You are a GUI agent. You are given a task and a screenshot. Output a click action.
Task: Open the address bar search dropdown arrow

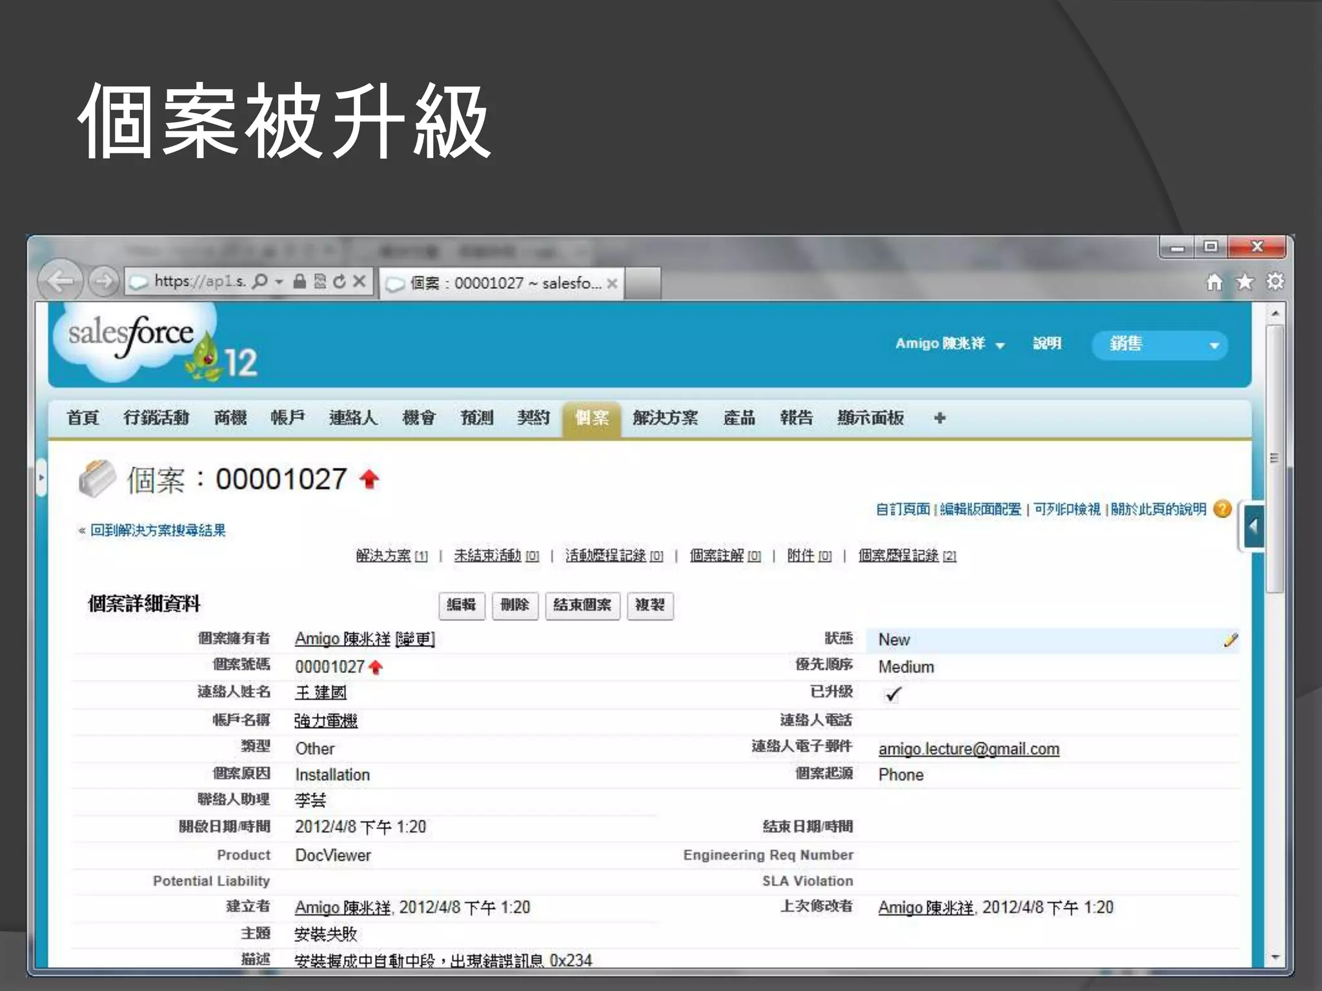tap(279, 282)
